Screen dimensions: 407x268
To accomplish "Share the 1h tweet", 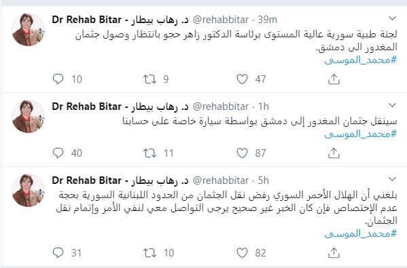I will click(x=334, y=153).
